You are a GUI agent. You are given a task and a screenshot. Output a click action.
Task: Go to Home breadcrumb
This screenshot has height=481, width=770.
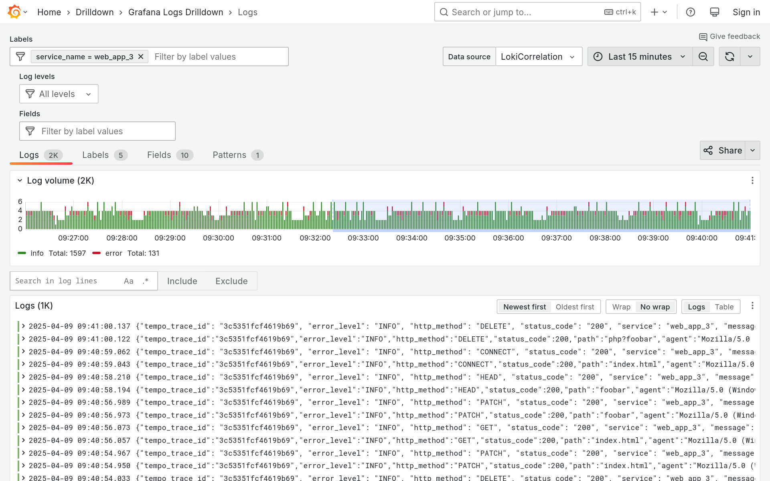point(49,12)
